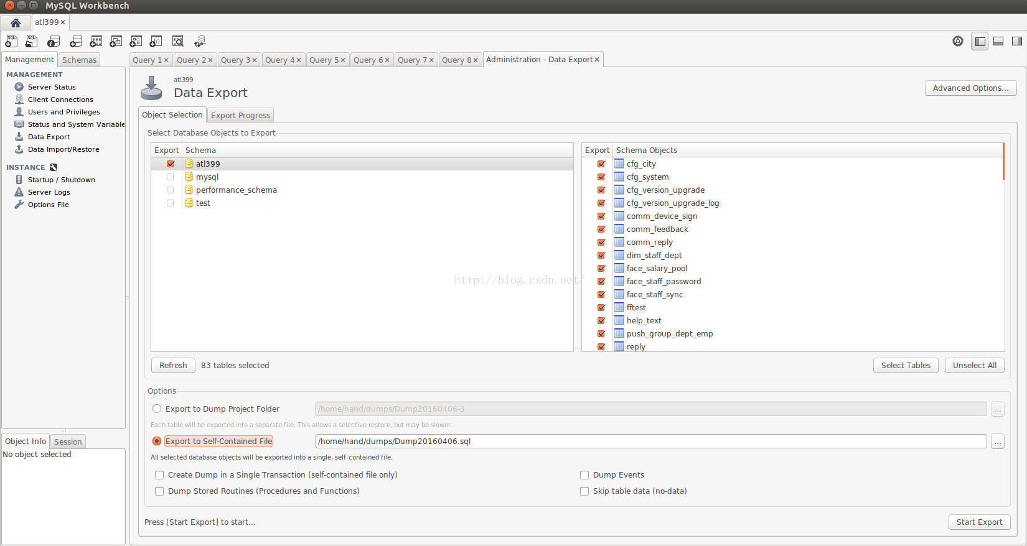Select Export to Dump Project Folder
Viewport: 1027px width, 546px height.
coord(157,409)
